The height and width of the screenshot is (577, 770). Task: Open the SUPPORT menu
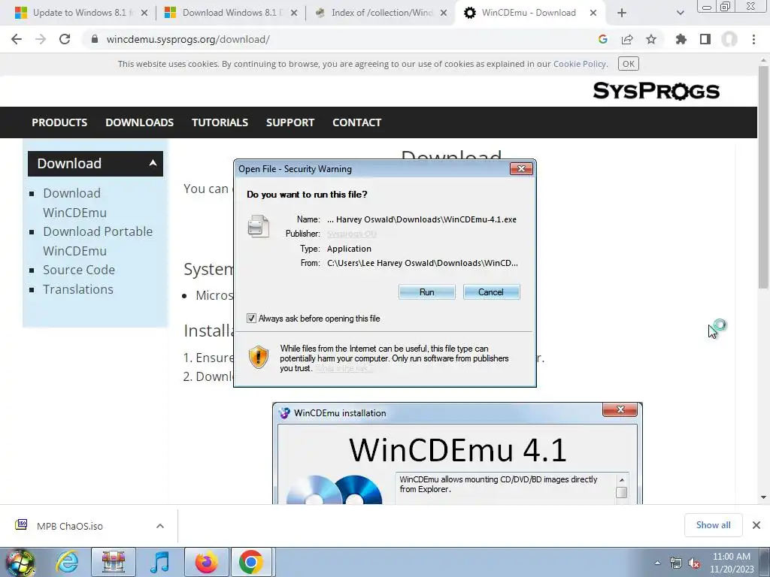click(x=290, y=122)
